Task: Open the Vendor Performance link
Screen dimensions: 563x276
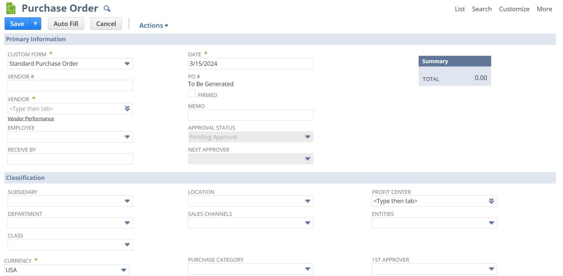Action: click(x=30, y=118)
